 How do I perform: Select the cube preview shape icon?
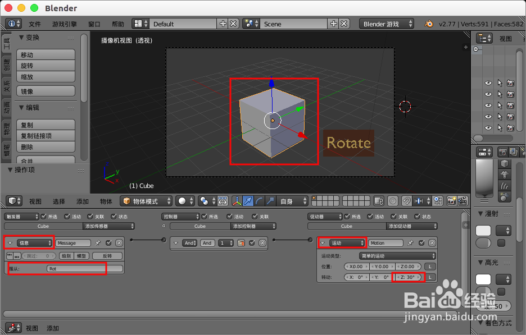click(x=505, y=163)
